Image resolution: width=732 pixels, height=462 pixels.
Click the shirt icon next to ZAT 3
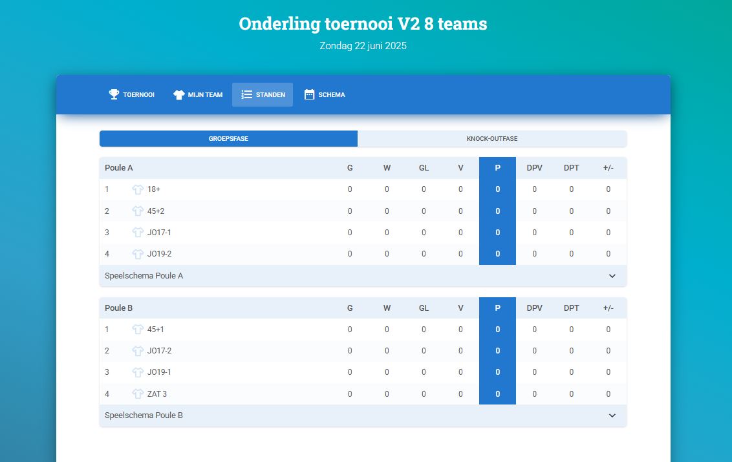pyautogui.click(x=138, y=394)
